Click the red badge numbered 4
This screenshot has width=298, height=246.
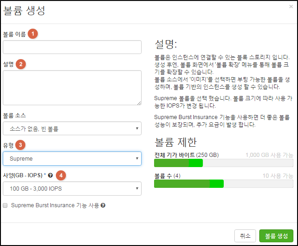click(61, 175)
